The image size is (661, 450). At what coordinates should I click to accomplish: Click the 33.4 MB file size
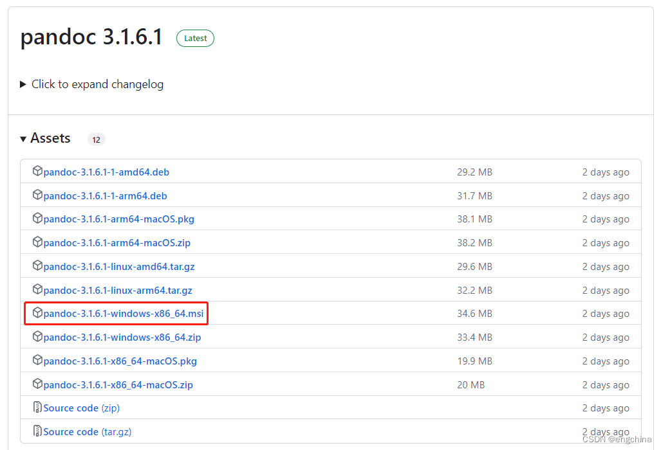point(475,337)
